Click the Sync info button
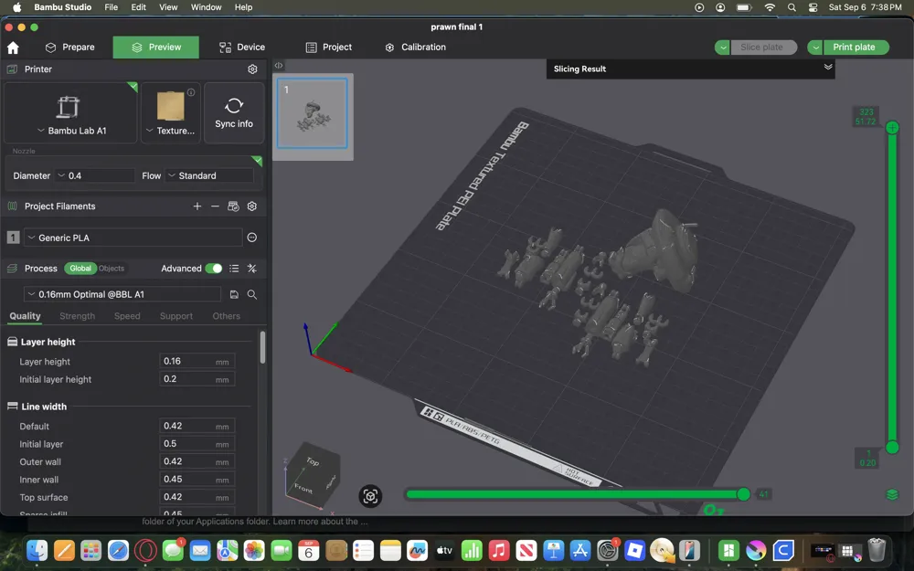 click(x=234, y=112)
